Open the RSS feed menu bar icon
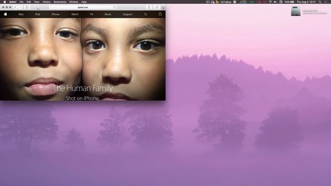The height and width of the screenshot is (186, 331). pyautogui.click(x=217, y=2)
